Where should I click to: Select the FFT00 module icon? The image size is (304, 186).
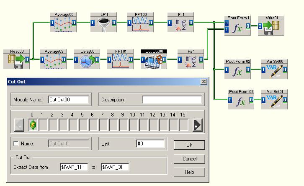coord(140,22)
